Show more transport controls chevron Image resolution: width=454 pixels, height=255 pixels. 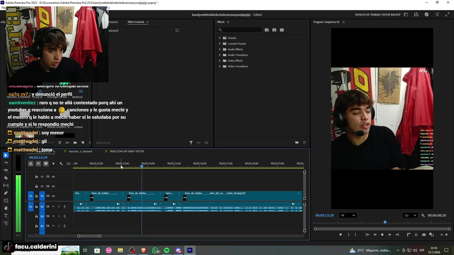click(442, 234)
